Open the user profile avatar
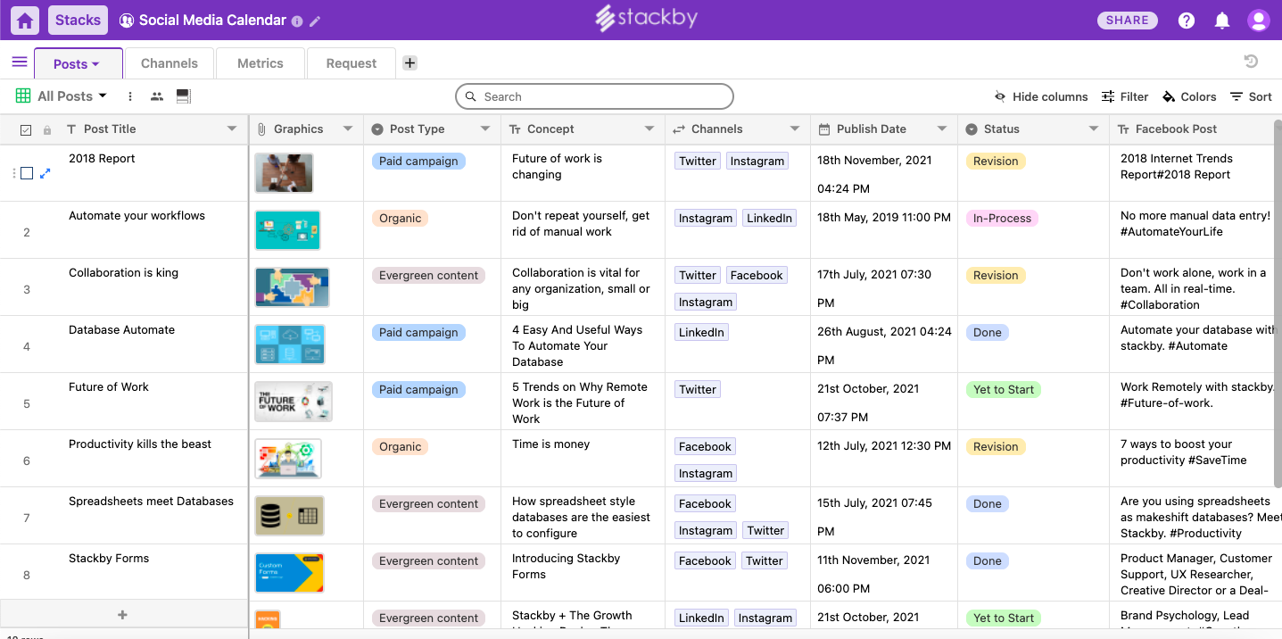The width and height of the screenshot is (1282, 639). pos(1258,21)
